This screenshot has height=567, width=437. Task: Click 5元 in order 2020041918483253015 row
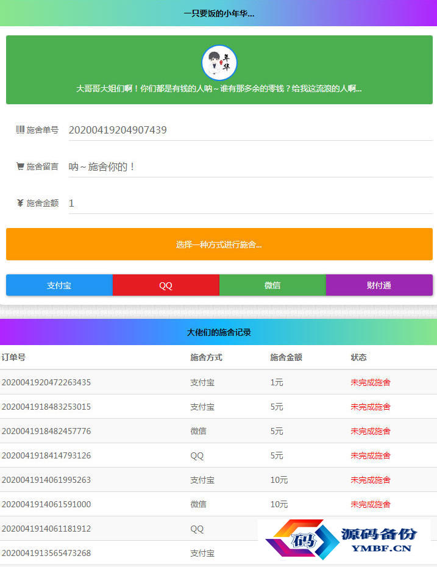[x=277, y=407]
